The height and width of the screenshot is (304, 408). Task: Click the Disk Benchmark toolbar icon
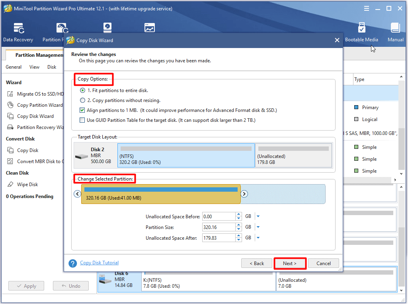107,27
